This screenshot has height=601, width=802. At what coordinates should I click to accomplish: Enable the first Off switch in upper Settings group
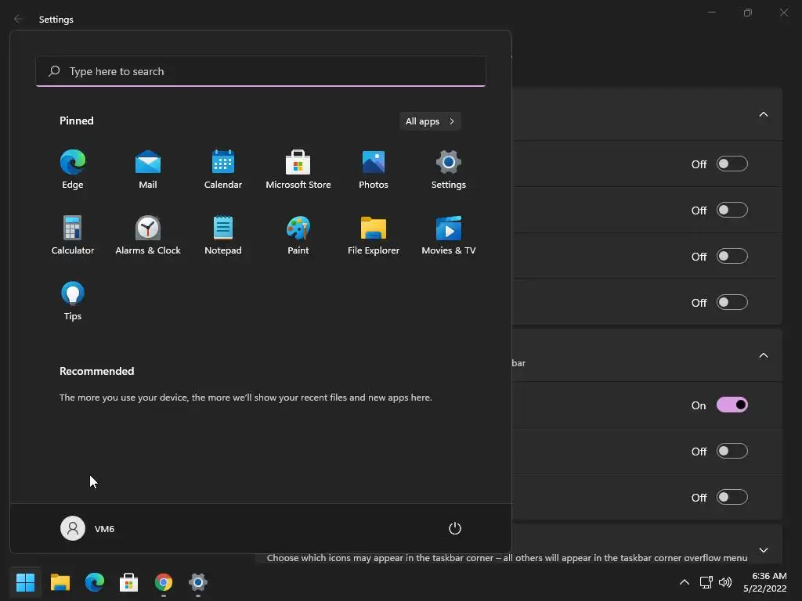point(732,164)
